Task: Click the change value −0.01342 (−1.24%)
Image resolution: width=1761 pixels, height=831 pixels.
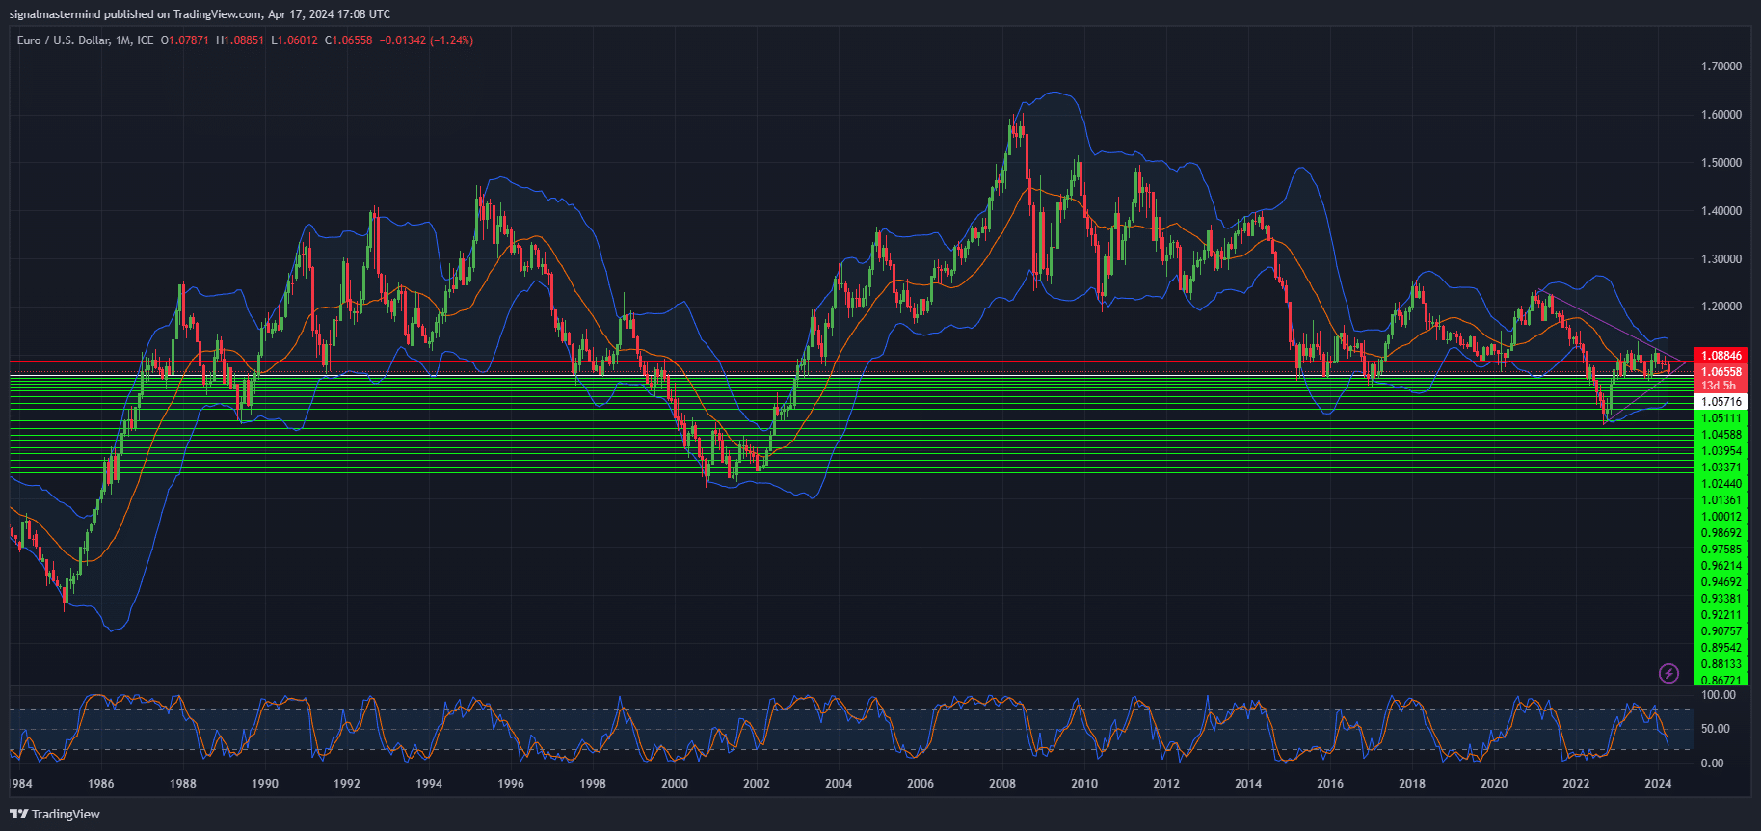Action: (x=426, y=40)
